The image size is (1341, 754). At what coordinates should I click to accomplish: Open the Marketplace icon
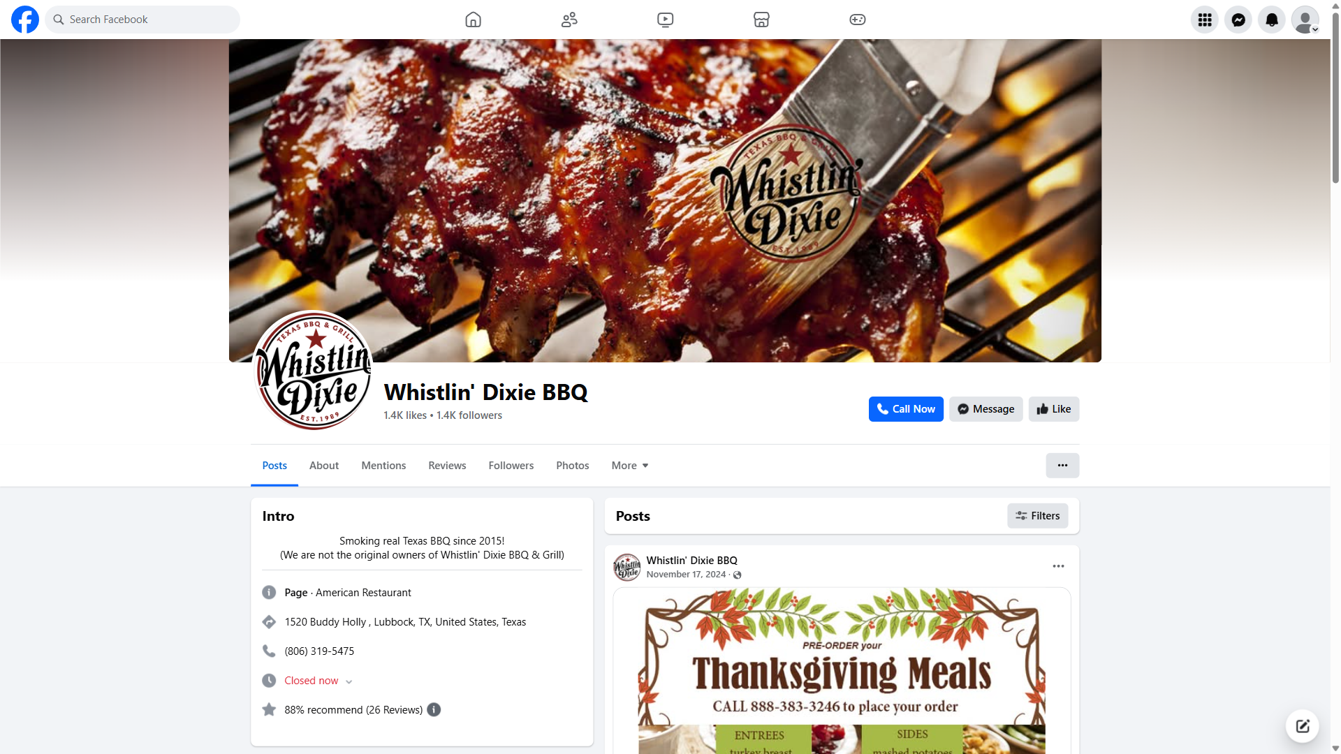[761, 20]
